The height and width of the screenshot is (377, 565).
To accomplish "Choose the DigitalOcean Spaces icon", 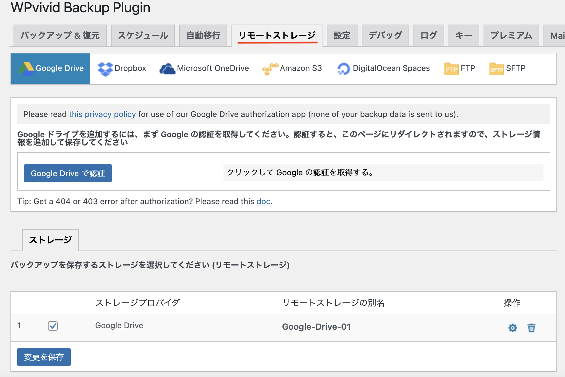I will (x=343, y=69).
